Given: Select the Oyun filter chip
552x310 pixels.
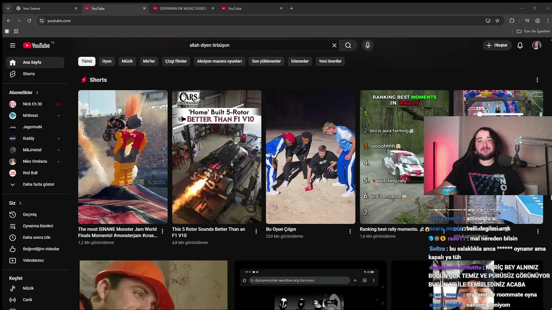Looking at the screenshot, I should point(107,61).
